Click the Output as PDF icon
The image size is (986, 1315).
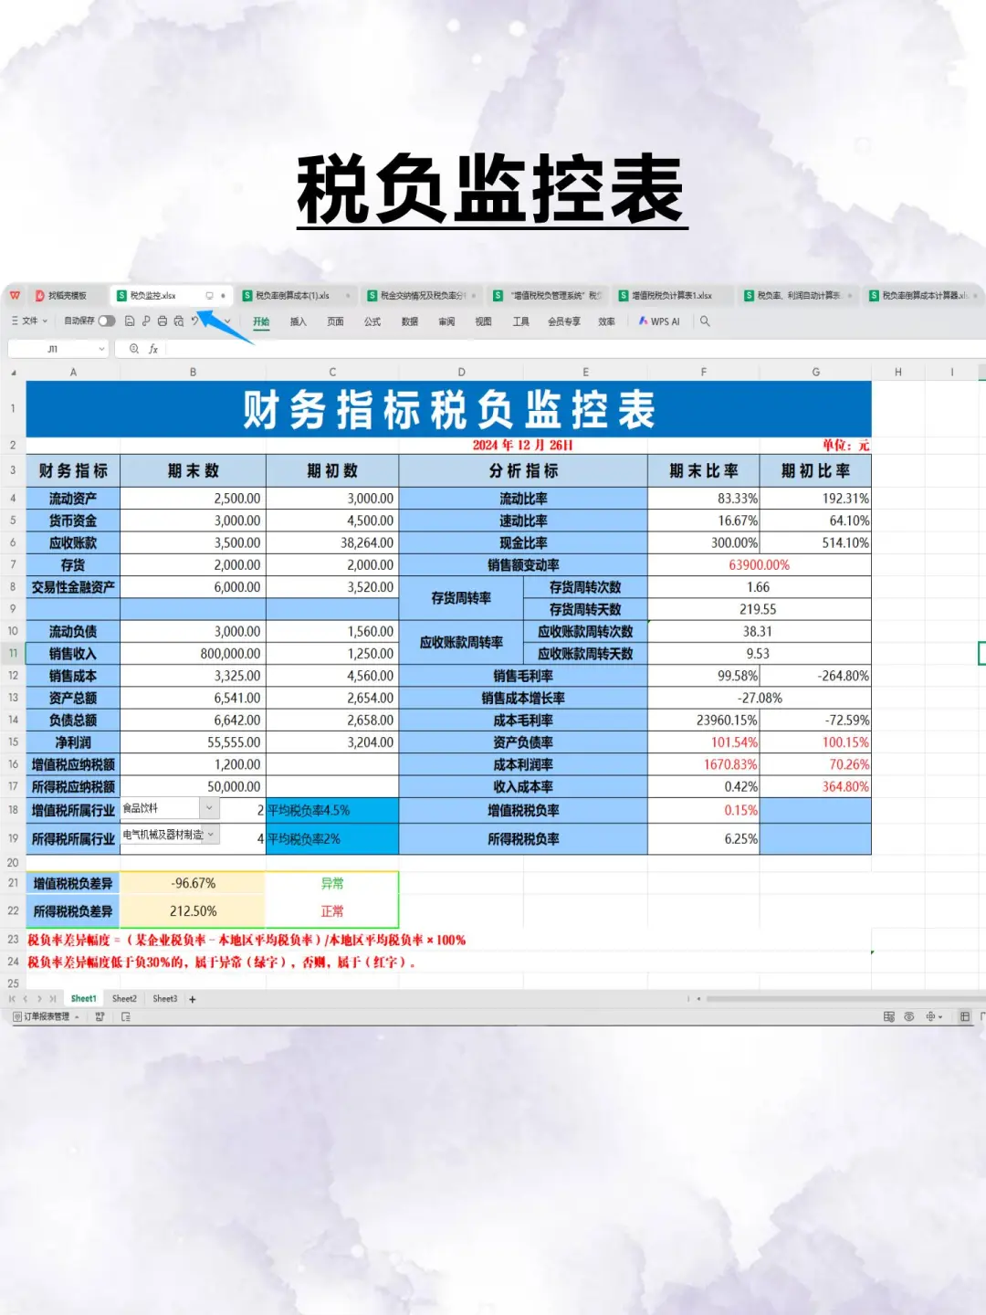146,321
